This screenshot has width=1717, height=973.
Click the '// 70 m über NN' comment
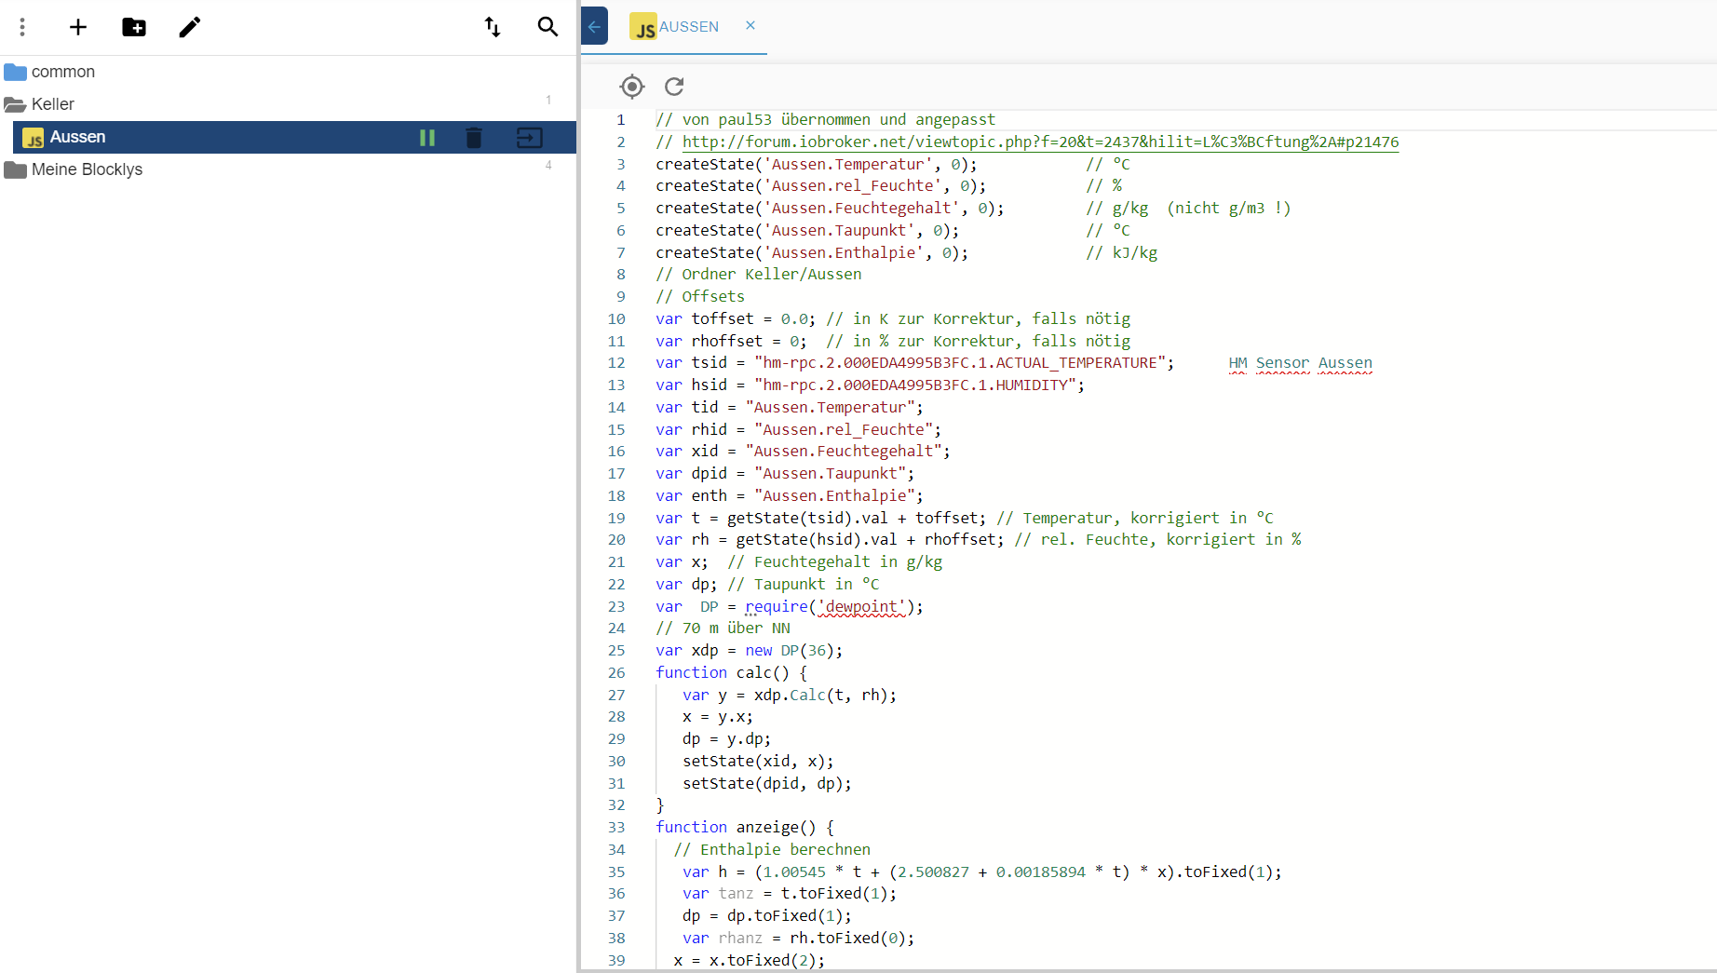pyautogui.click(x=723, y=628)
